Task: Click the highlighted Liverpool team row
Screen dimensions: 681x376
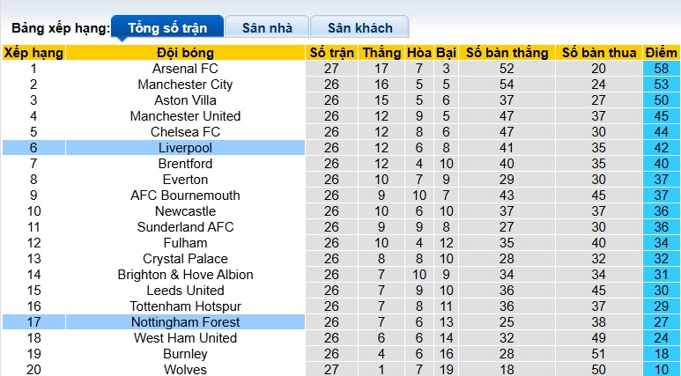Action: point(185,148)
